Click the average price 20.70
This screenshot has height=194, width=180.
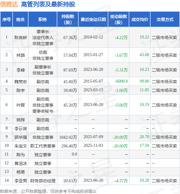pos(144,137)
